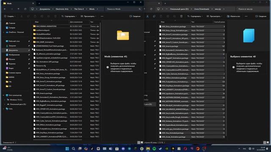
Task: Collapse Этот компьютер tree node
Action: pyautogui.click(x=4, y=95)
